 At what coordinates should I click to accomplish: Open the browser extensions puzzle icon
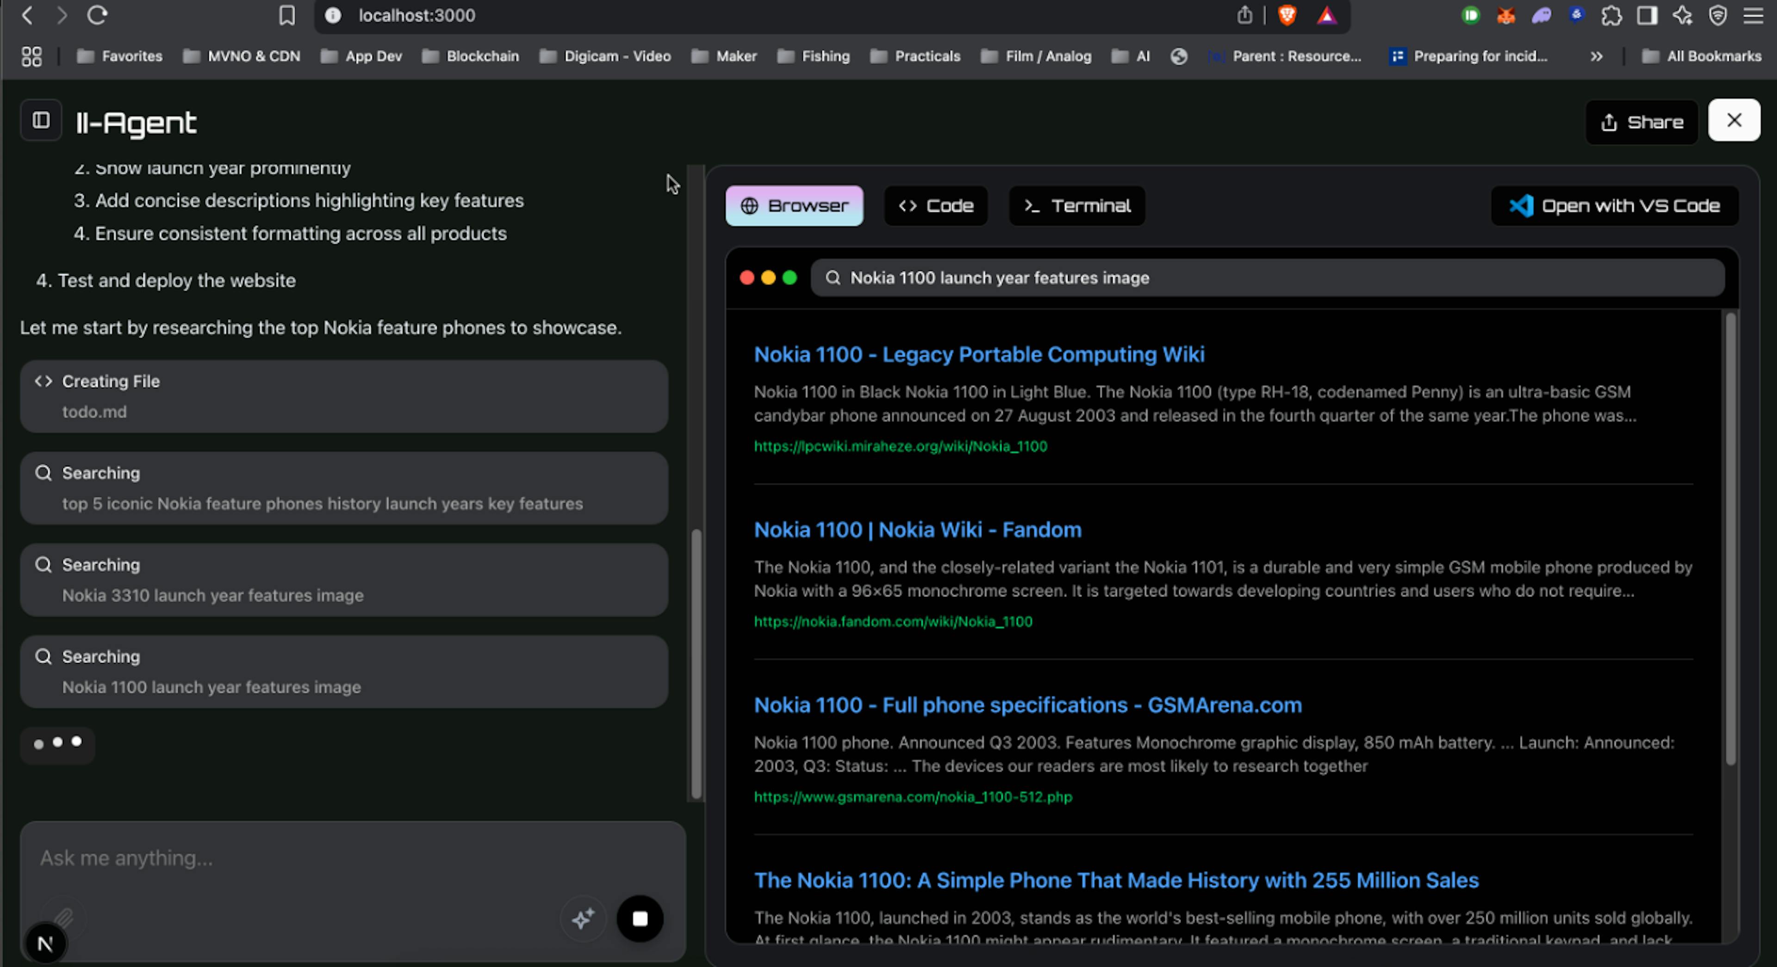click(x=1611, y=15)
